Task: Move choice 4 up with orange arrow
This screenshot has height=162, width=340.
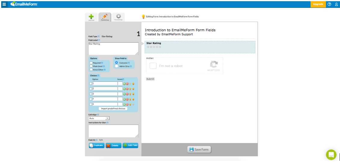Action: coord(130,99)
